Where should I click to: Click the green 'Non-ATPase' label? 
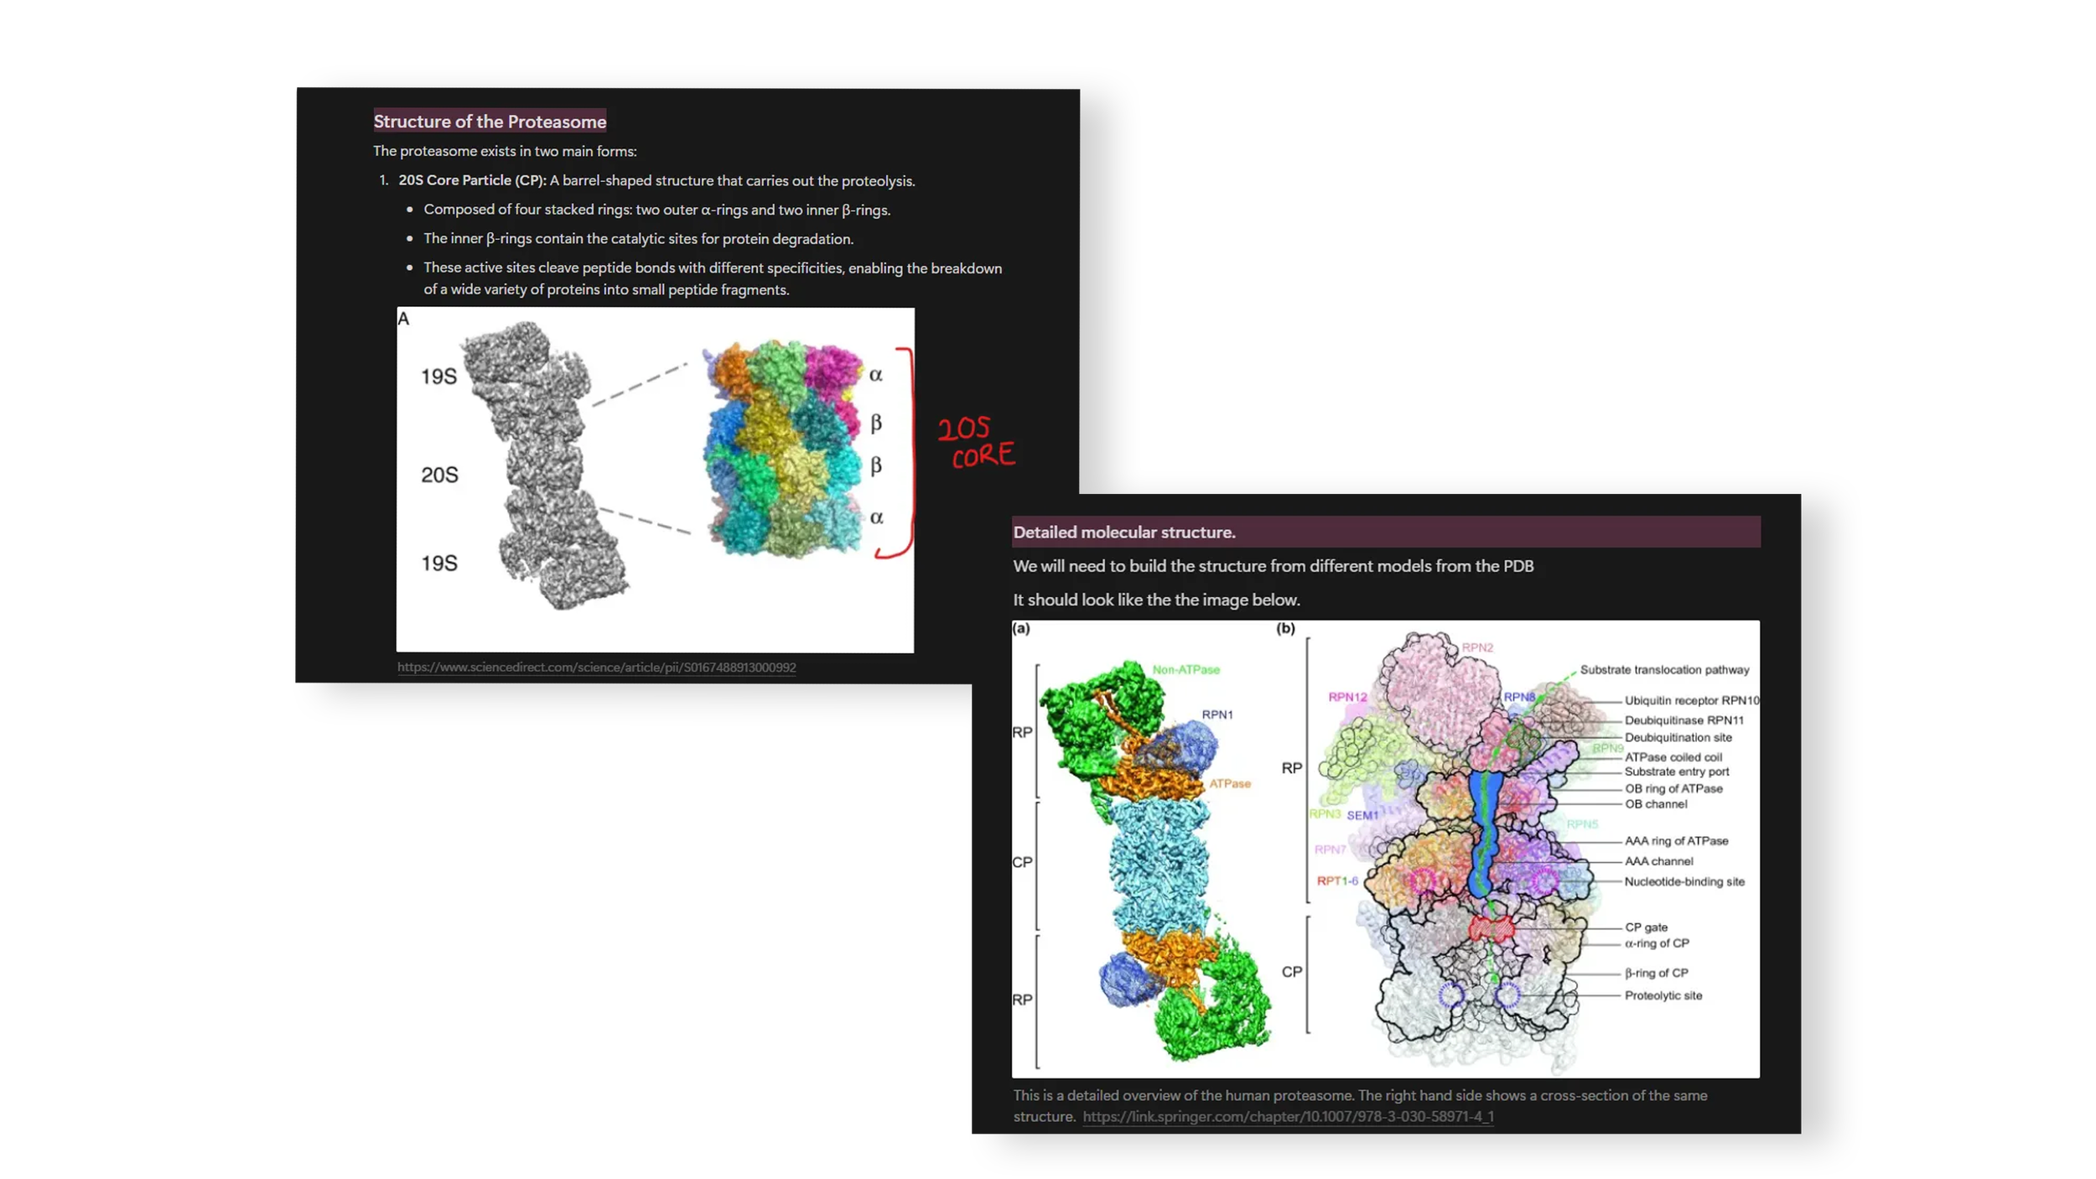click(1185, 669)
